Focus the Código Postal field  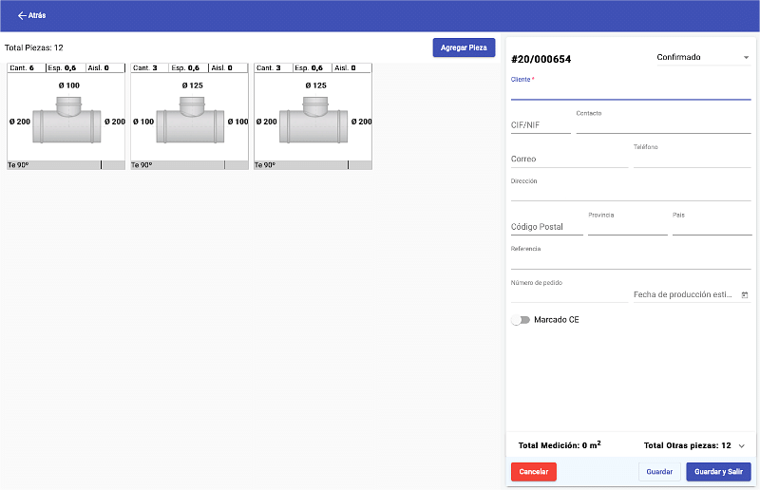[x=546, y=227]
